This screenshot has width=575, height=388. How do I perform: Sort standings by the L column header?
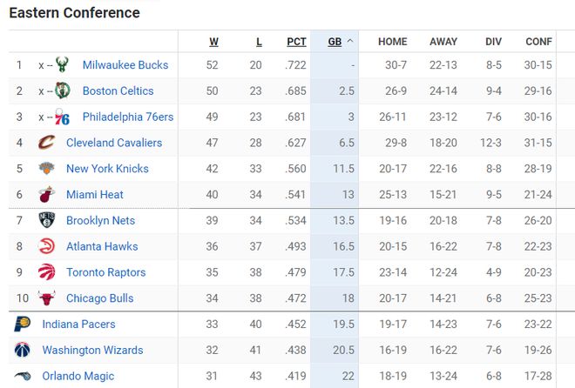click(259, 42)
